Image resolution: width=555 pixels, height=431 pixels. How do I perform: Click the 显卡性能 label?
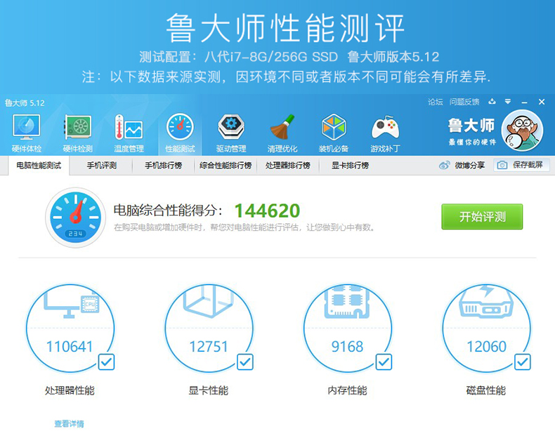[x=208, y=390]
